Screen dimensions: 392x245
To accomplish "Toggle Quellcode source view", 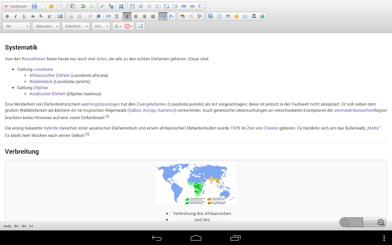I will [16, 6].
